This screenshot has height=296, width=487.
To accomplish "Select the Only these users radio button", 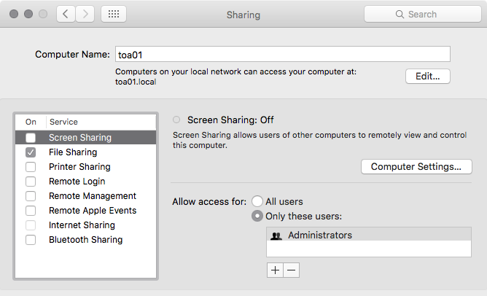I will pos(257,216).
